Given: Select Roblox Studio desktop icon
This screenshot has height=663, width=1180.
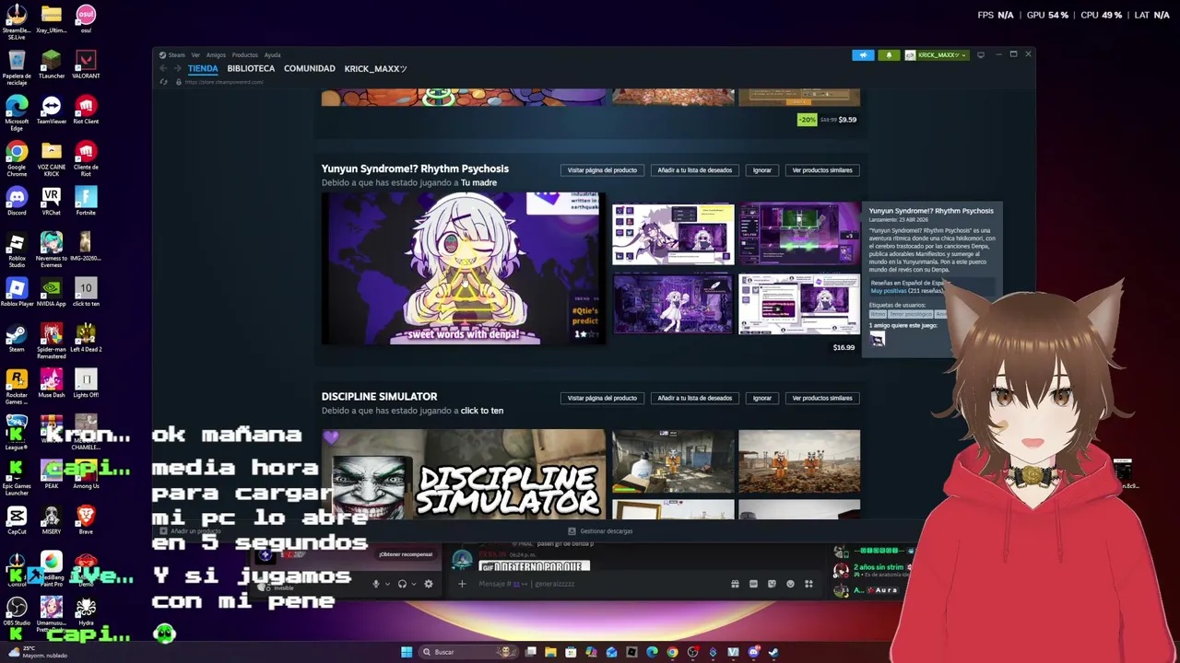Looking at the screenshot, I should (17, 249).
